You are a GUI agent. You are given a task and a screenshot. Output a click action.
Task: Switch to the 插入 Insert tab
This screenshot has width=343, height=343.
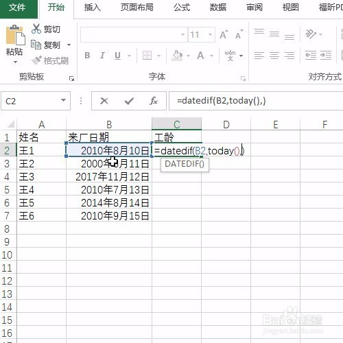pyautogui.click(x=92, y=8)
